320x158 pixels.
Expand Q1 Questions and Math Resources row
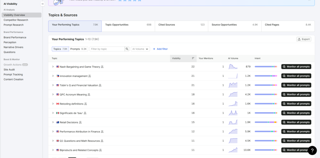pyautogui.click(x=53, y=141)
